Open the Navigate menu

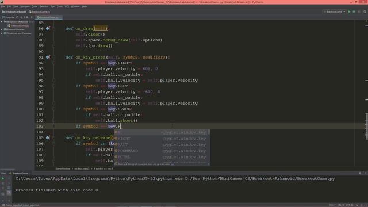25,6
